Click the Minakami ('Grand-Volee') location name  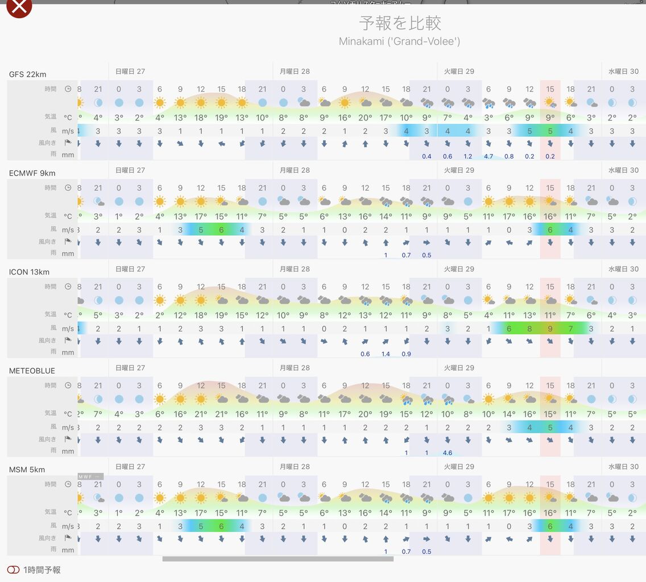[399, 41]
